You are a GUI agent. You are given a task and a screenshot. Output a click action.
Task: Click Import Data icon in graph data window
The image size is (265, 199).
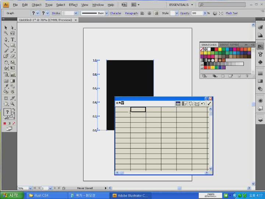tap(178, 104)
